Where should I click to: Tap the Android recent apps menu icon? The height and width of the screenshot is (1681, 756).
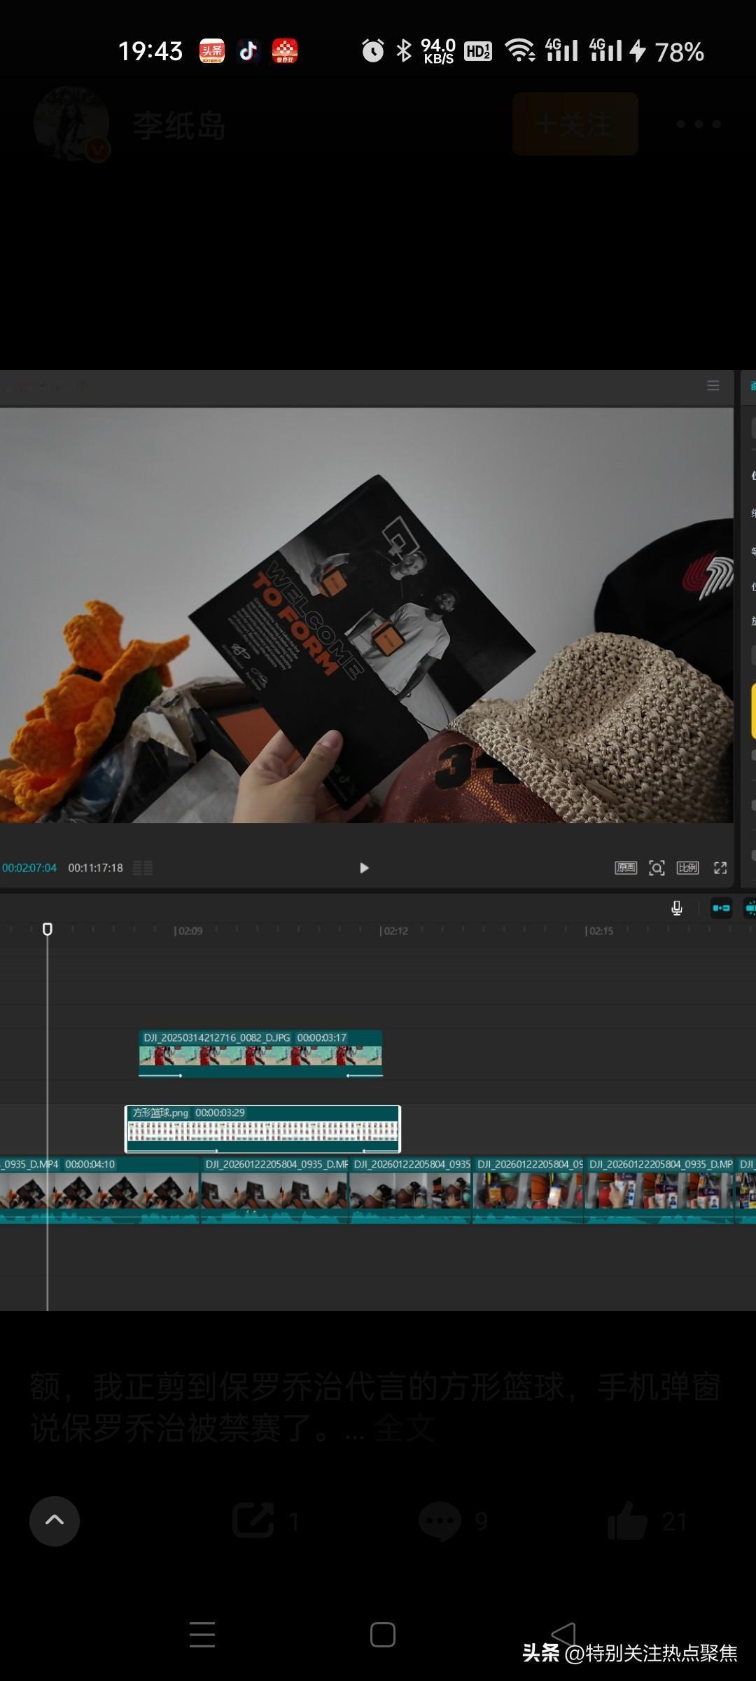pos(202,1635)
